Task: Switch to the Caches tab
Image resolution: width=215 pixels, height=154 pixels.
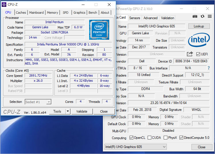Action: click(x=21, y=13)
